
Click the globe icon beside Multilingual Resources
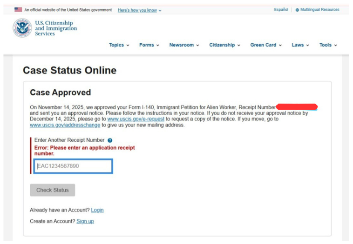pyautogui.click(x=297, y=10)
